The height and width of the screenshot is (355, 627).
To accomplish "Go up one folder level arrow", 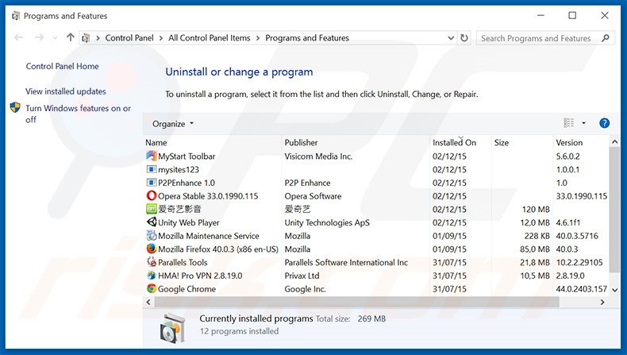I will coord(71,37).
